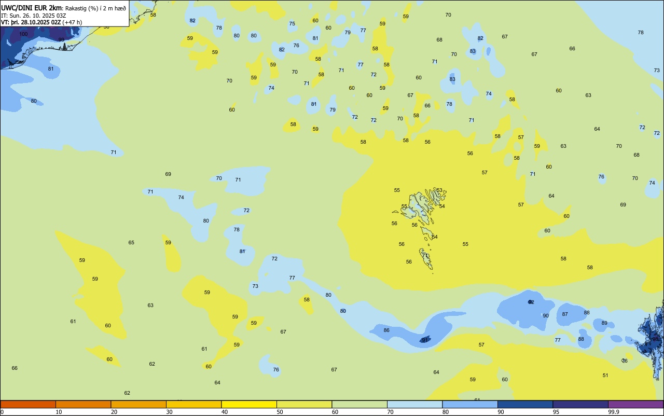Click the '95' legend tick label
664x416 pixels.
pyautogui.click(x=556, y=412)
